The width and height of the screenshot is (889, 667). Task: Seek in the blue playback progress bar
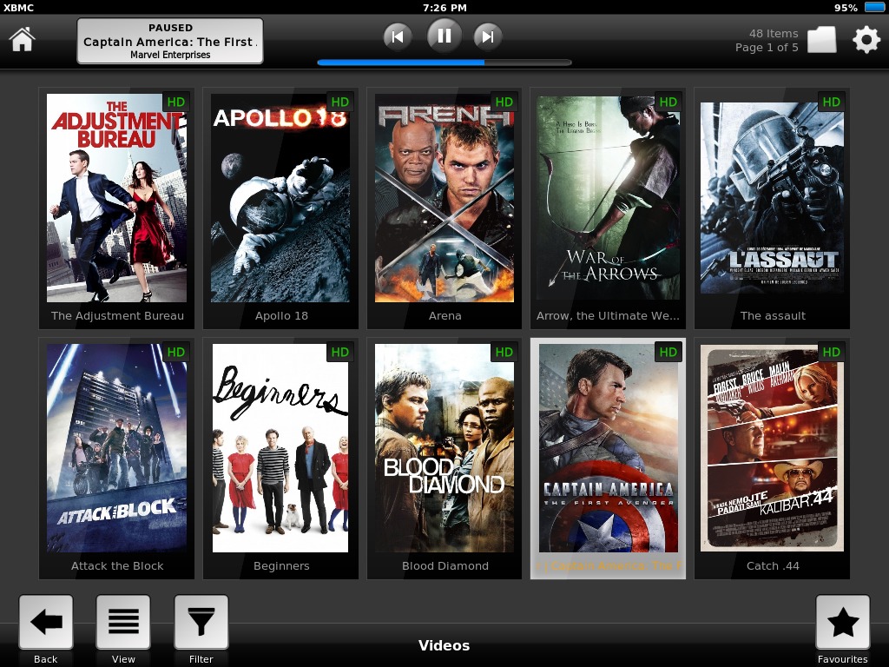pos(444,63)
